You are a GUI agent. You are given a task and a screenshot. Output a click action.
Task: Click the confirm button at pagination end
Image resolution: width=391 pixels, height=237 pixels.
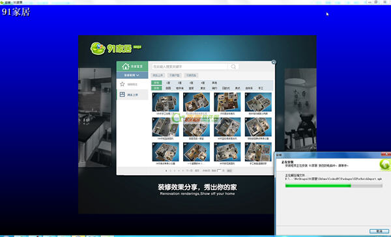[x=229, y=171]
